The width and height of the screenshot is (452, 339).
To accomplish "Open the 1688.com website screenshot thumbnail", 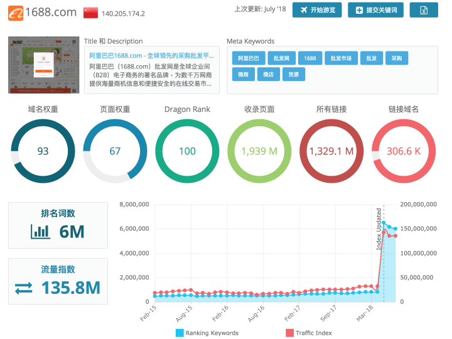I will pos(43,65).
